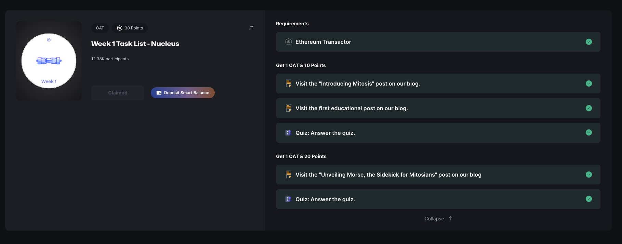The width and height of the screenshot is (622, 244).
Task: Click the Week 1 OAT badge image
Action: point(49,61)
